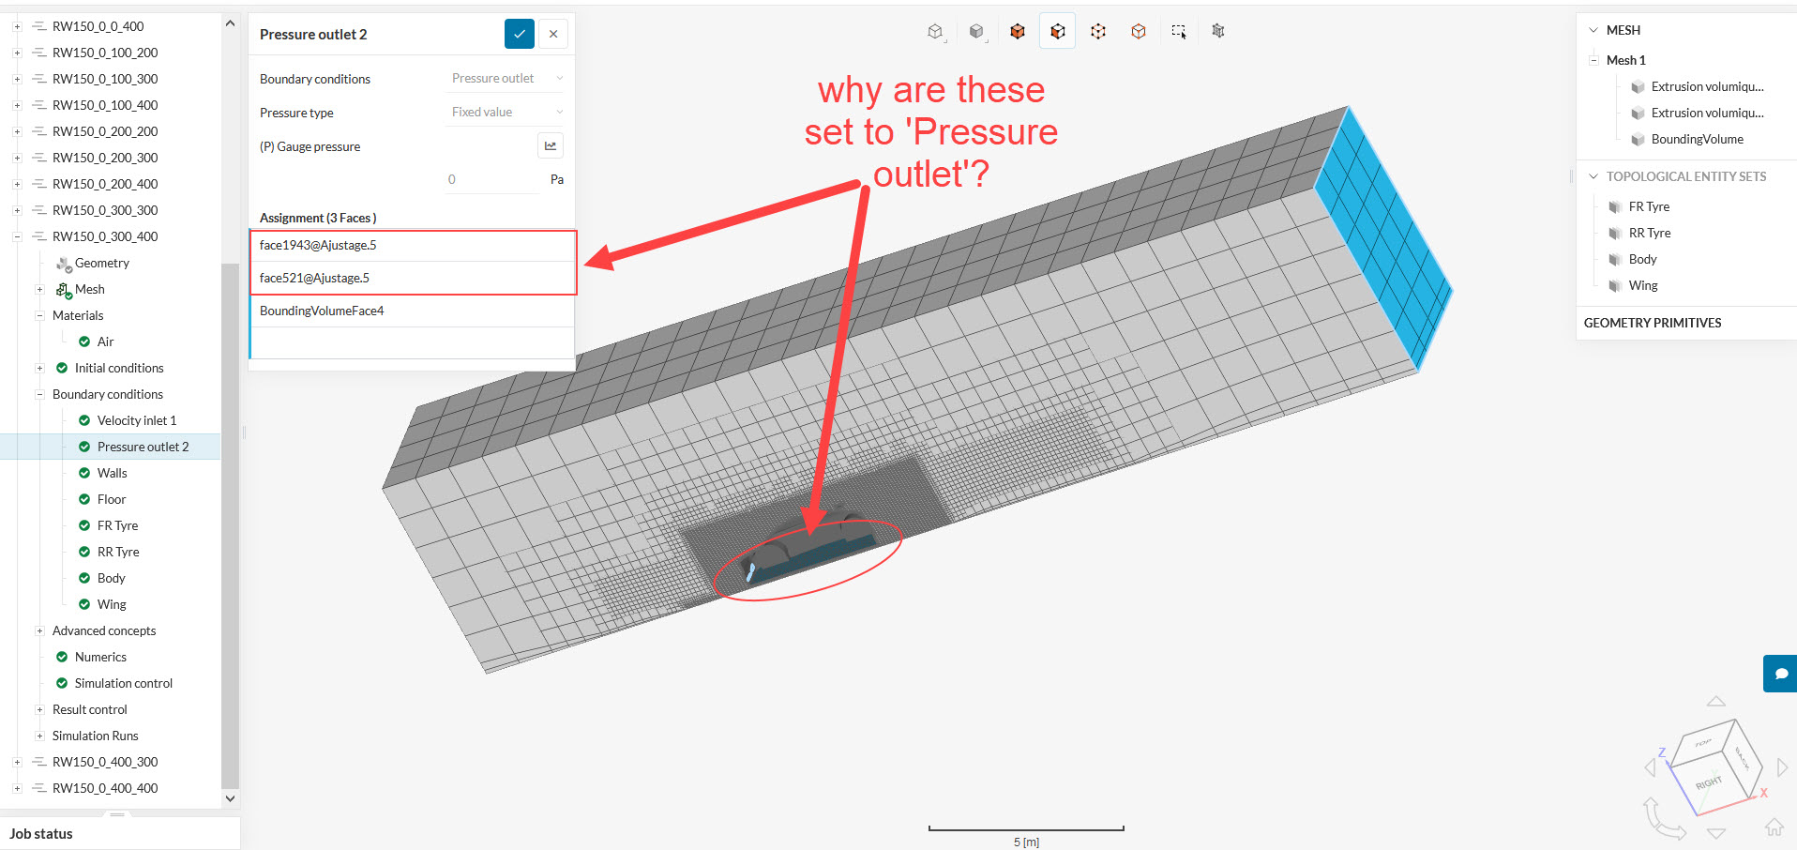Open the blue chat bubble widget
The height and width of the screenshot is (850, 1797).
tap(1780, 674)
